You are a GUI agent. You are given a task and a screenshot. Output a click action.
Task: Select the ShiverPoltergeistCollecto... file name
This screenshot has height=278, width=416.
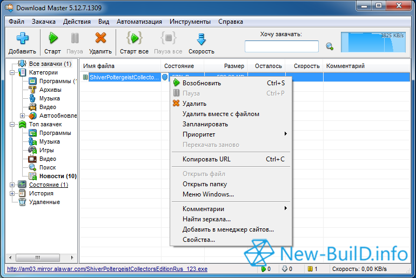tap(124, 77)
